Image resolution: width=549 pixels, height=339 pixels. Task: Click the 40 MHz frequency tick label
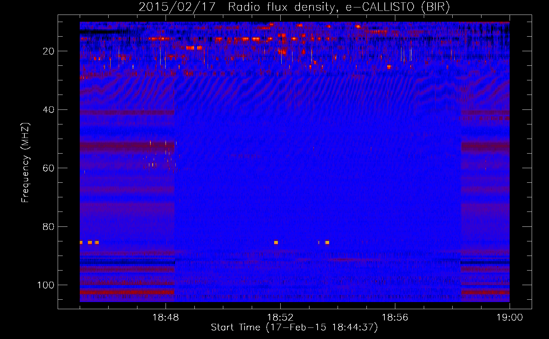click(x=49, y=110)
